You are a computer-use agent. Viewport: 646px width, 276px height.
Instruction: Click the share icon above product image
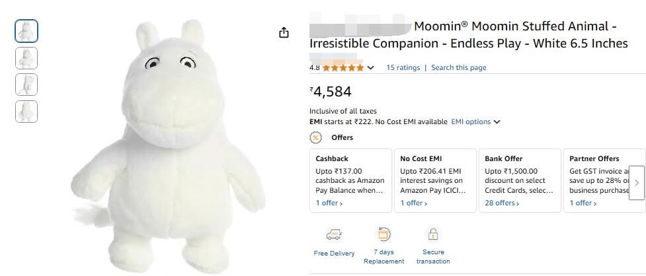(284, 32)
